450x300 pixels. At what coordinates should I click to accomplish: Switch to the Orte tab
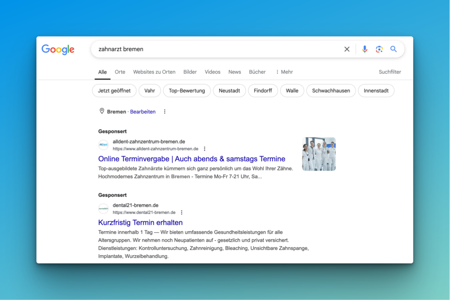click(120, 72)
